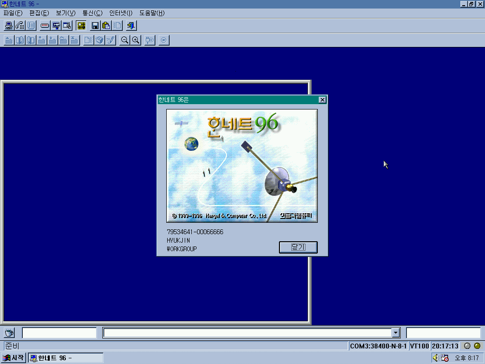Image resolution: width=485 pixels, height=364 pixels.
Task: Click the window settings icon
Action: (67, 26)
